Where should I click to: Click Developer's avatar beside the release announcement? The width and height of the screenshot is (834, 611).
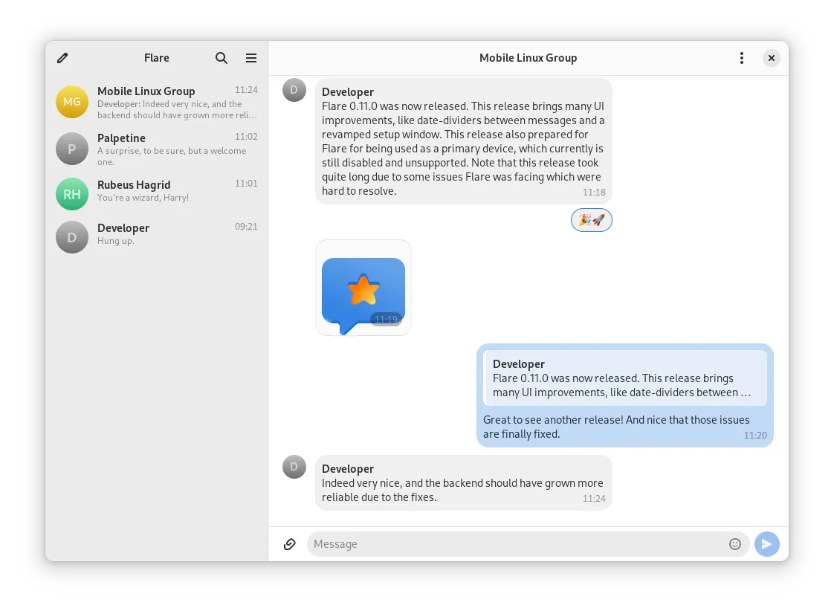click(x=294, y=90)
